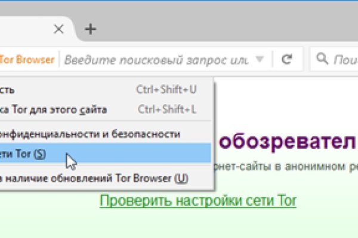This screenshot has height=238, width=358.
Task: Expand the address bar history dropdown arrow
Action: (x=259, y=59)
